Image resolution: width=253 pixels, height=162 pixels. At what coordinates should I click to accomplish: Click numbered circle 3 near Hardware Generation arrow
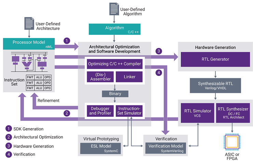158,51
